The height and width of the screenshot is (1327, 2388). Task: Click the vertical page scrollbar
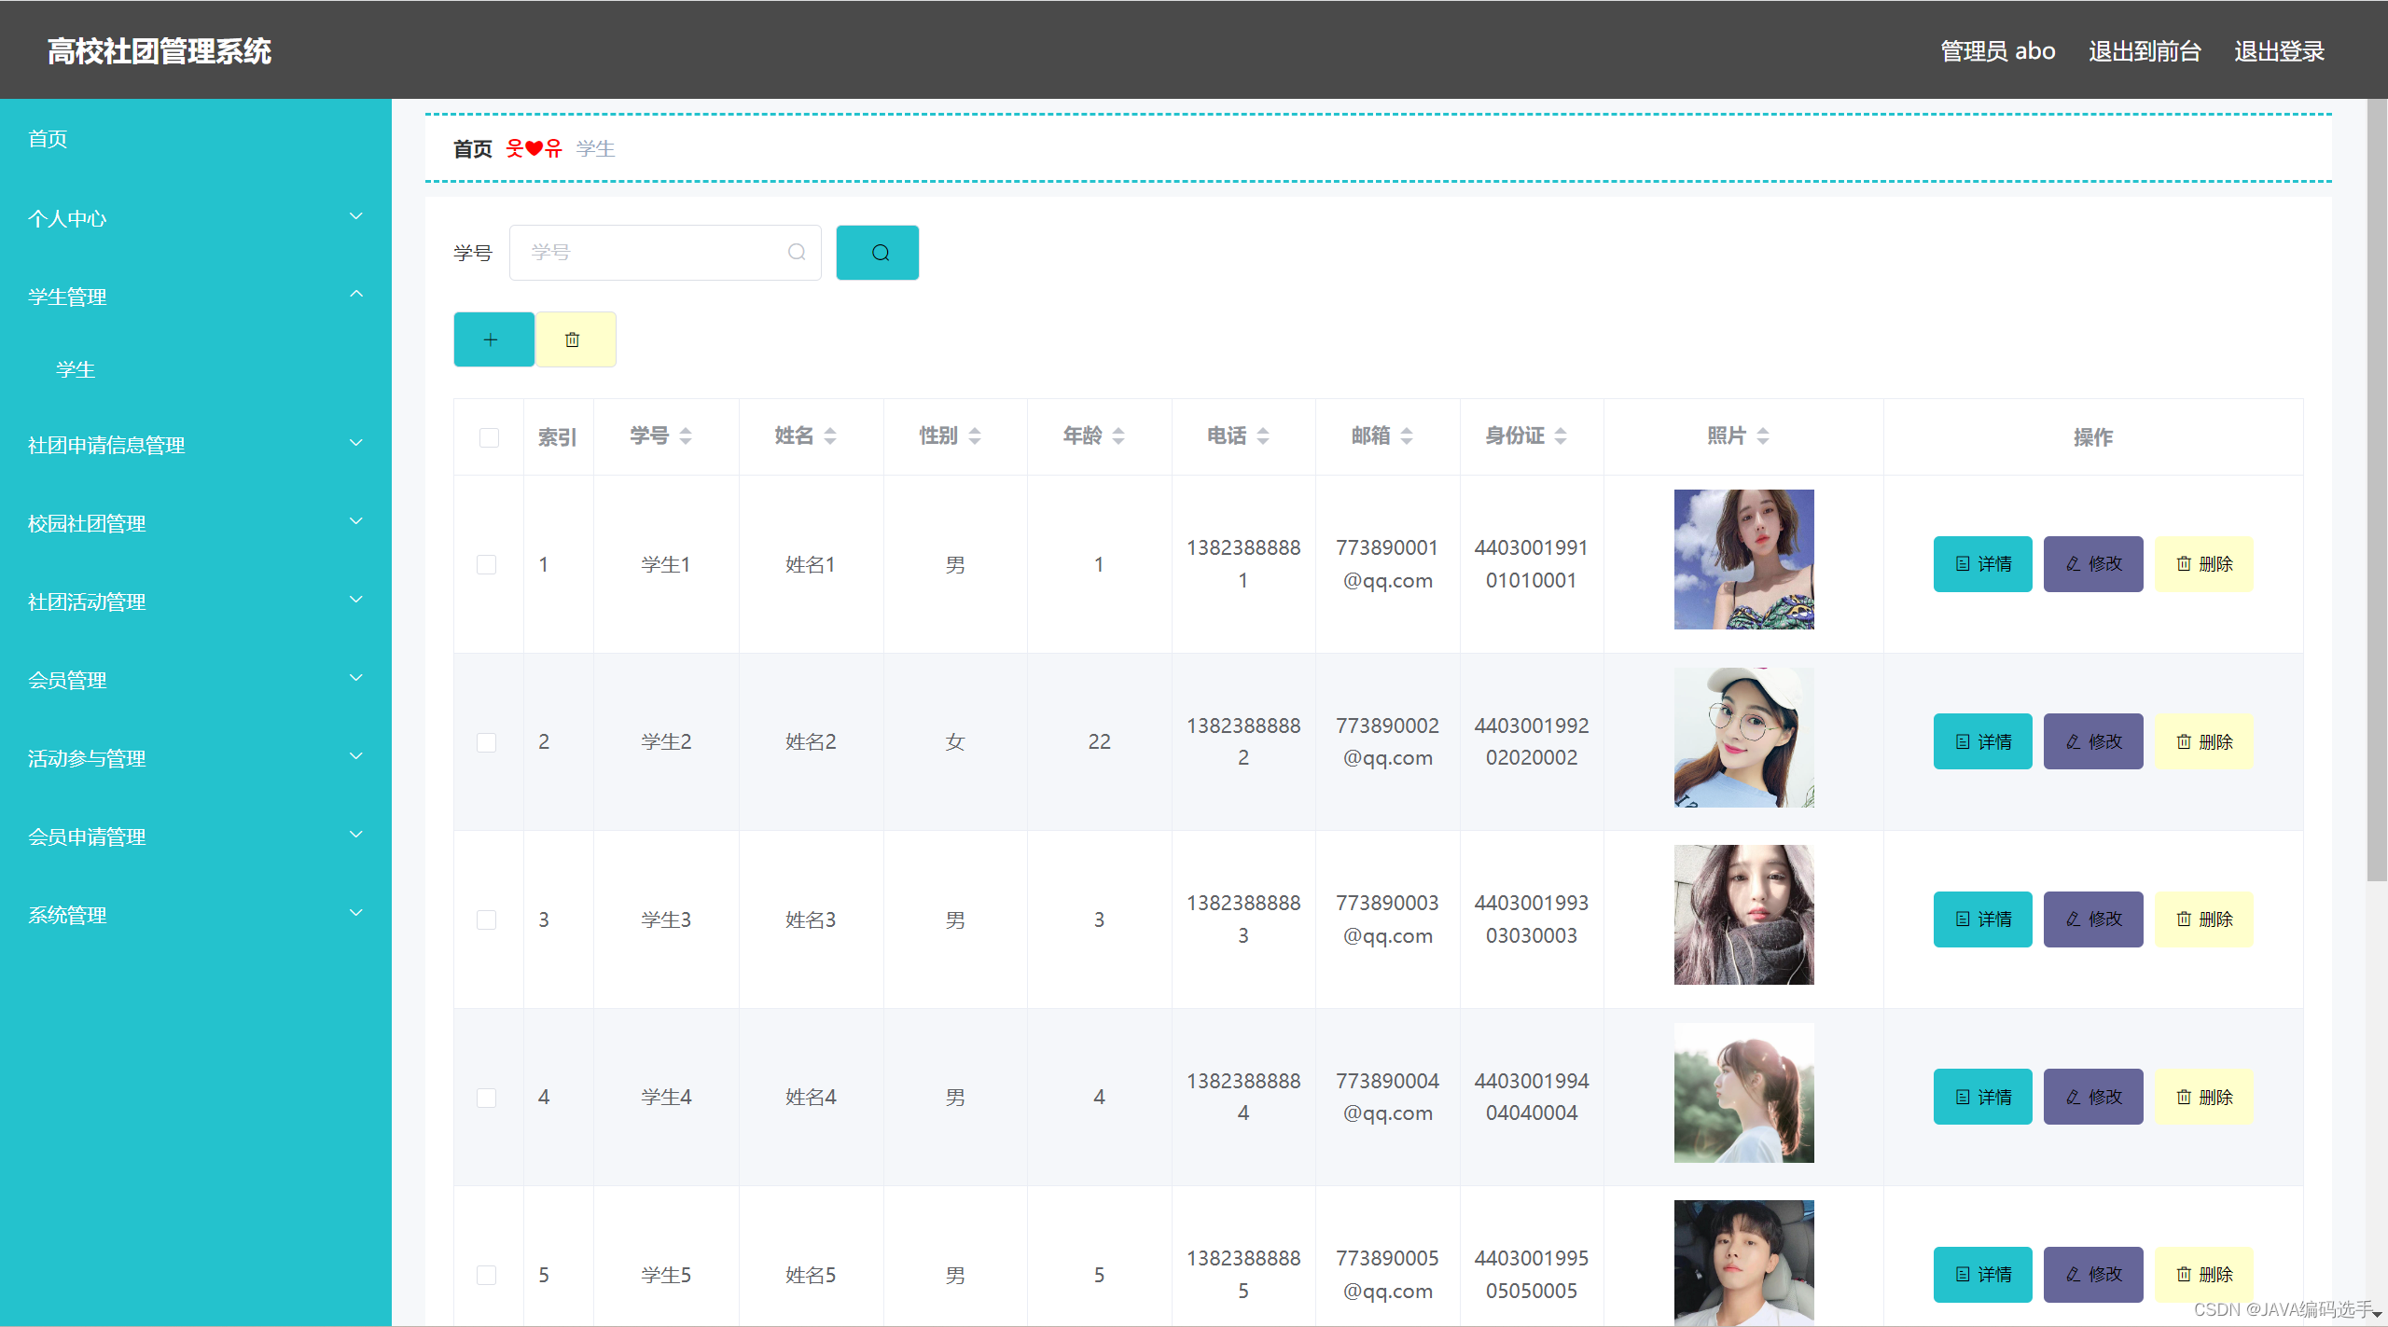(x=2377, y=485)
